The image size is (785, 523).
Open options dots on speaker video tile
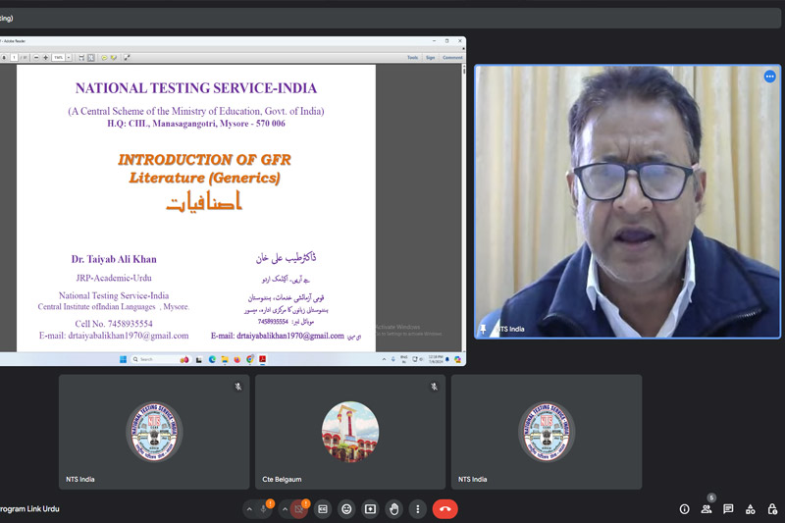pyautogui.click(x=769, y=77)
